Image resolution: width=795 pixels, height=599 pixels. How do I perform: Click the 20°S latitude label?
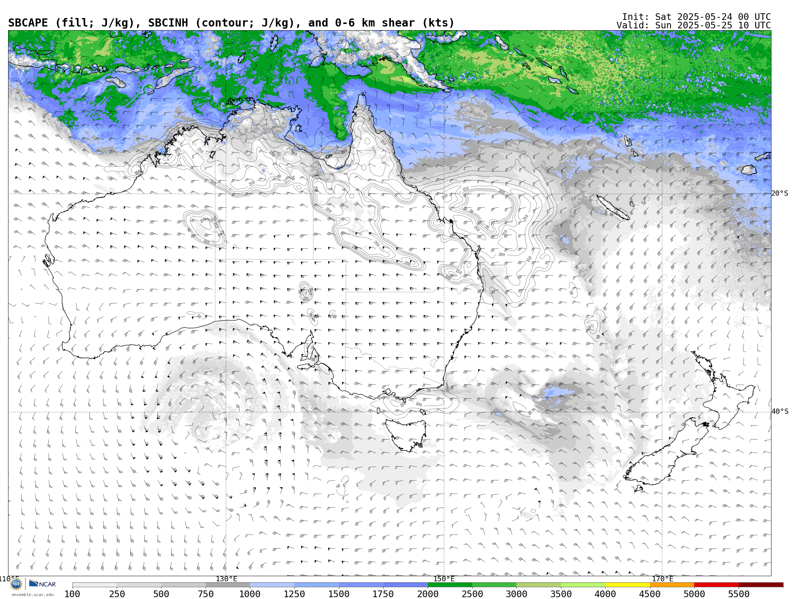[780, 193]
